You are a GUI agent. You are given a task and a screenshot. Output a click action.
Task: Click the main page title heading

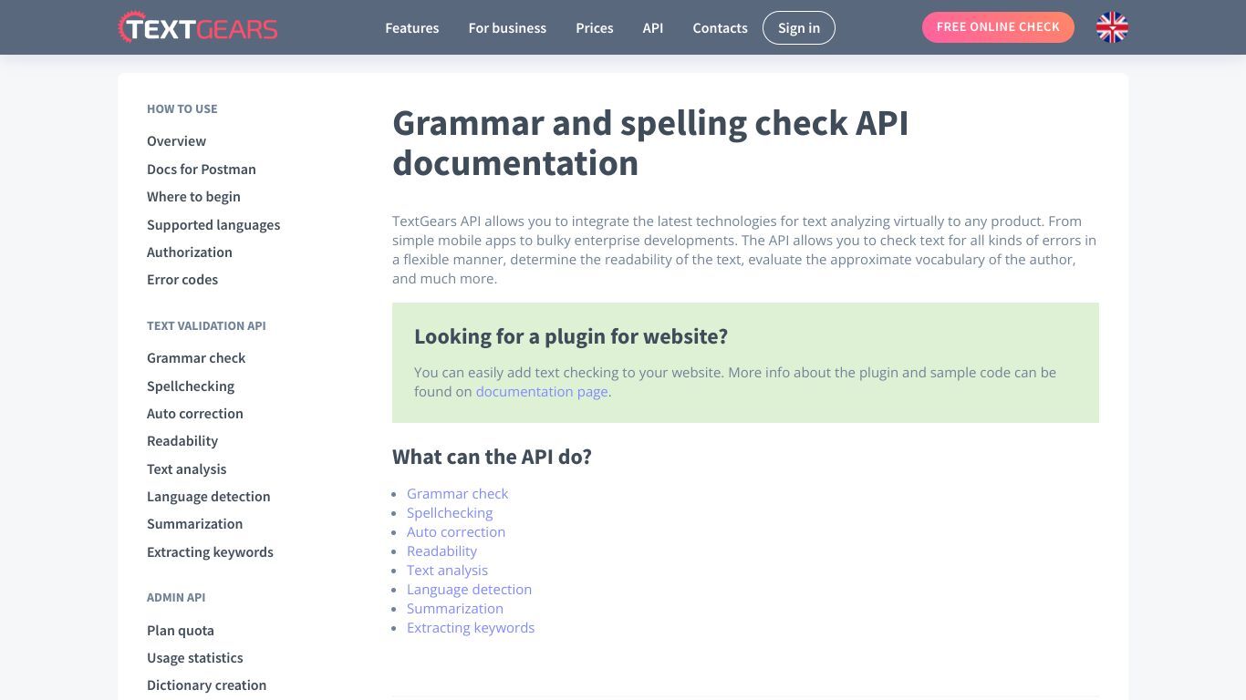(650, 143)
